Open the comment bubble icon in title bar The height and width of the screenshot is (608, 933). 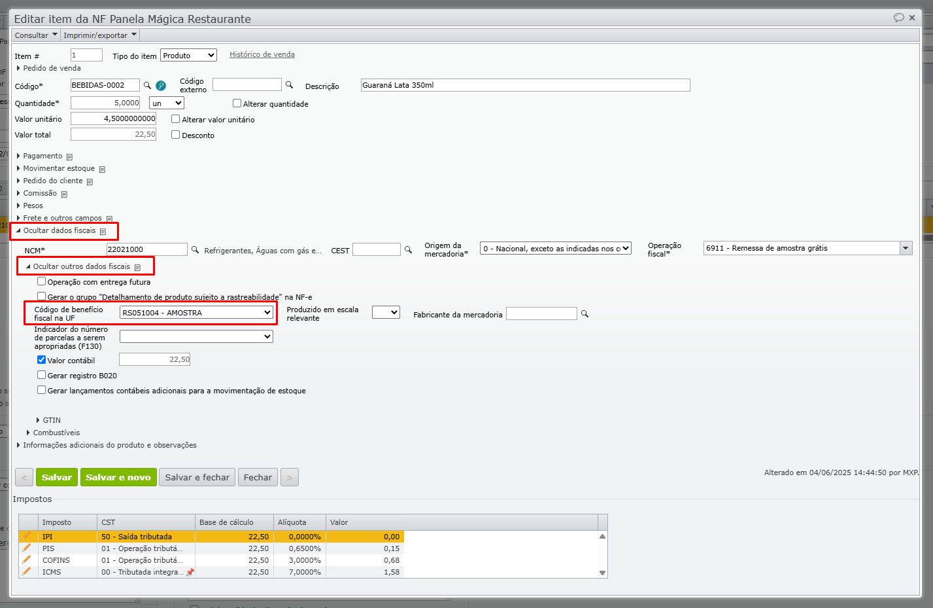coord(899,18)
